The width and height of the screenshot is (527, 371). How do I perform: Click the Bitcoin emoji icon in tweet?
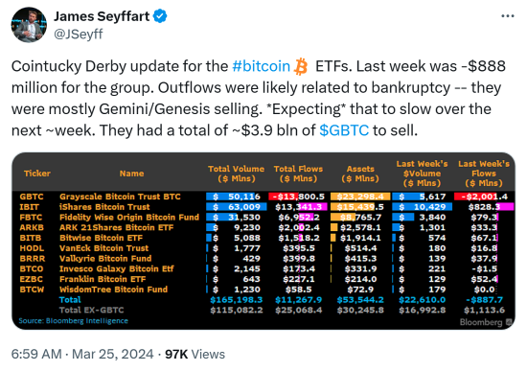pos(301,66)
